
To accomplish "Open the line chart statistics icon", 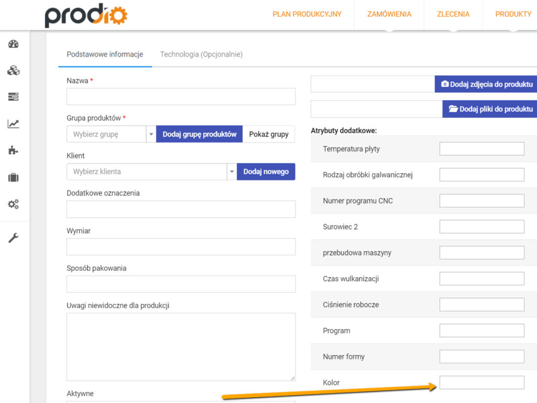I will (13, 124).
